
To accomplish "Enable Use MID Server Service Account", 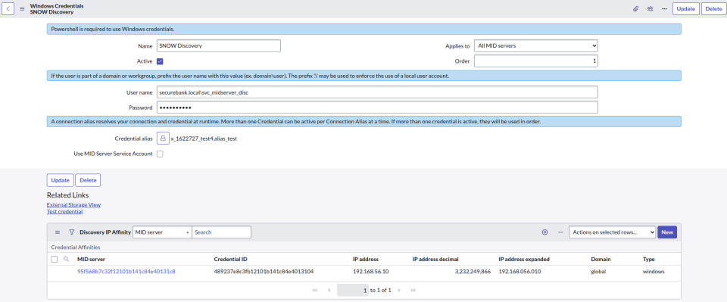I will [x=160, y=154].
